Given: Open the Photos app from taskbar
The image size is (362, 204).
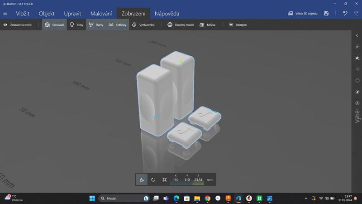Looking at the screenshot, I should [270, 199].
